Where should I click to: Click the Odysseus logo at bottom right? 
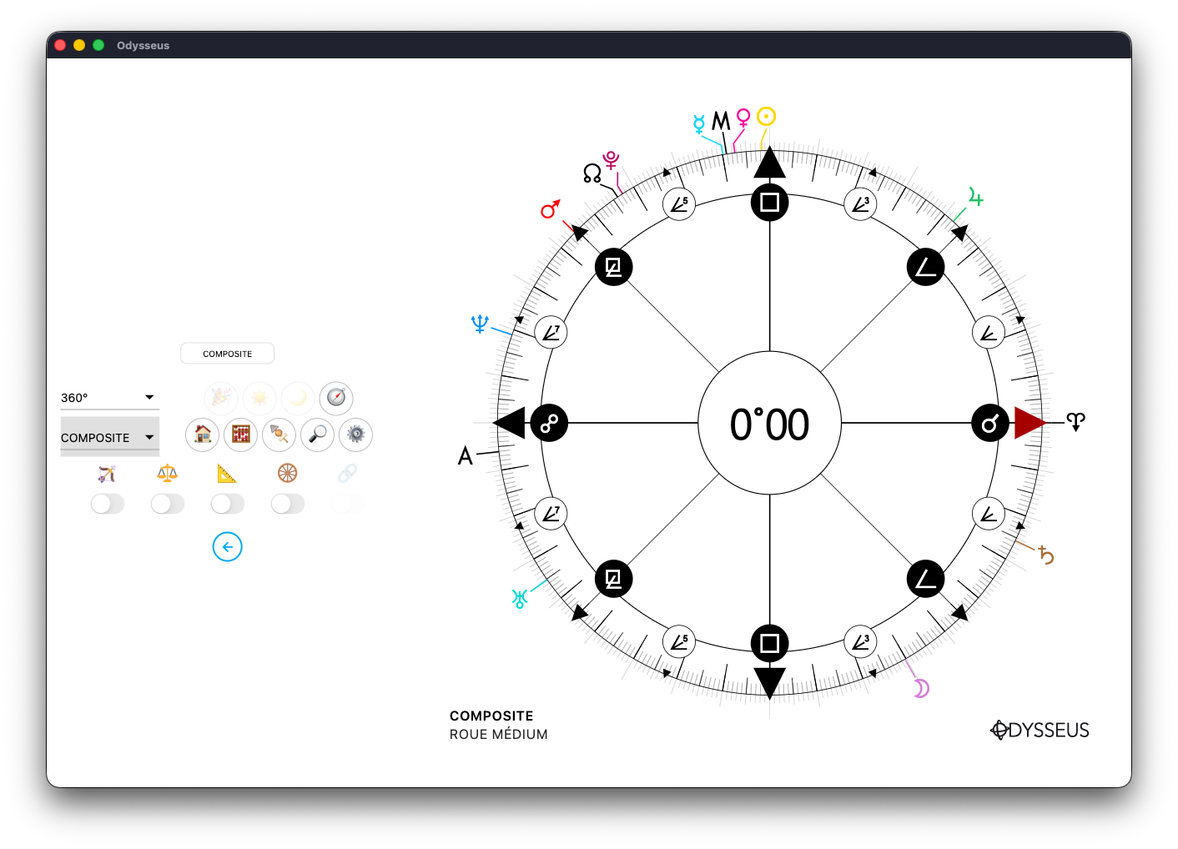point(1040,730)
